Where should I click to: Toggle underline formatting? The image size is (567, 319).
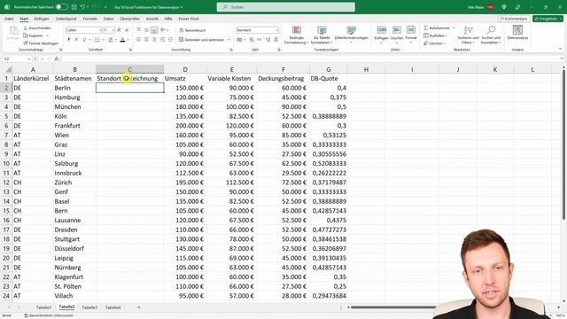coord(84,39)
